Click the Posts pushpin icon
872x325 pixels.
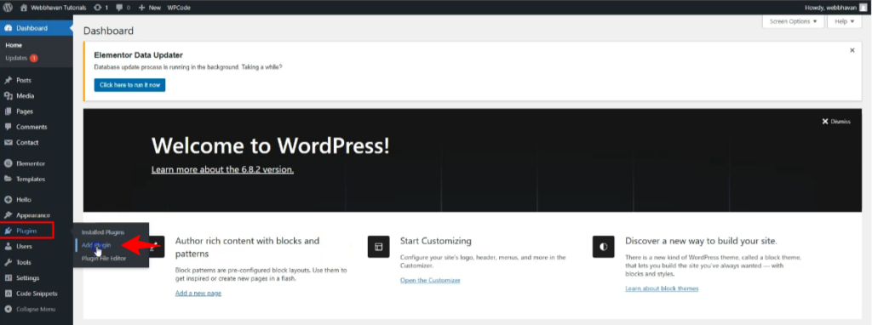pos(9,80)
